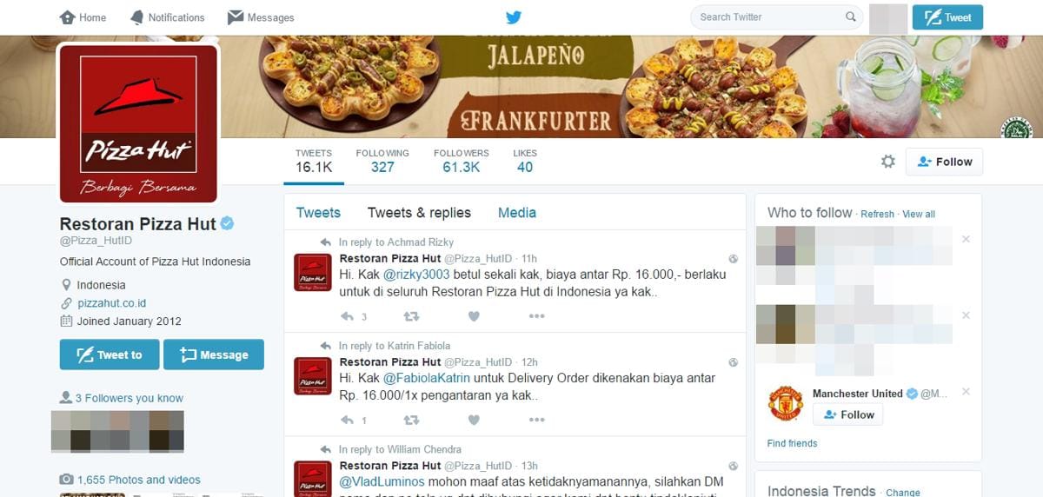Dismiss the Manchester United follow suggestion
Screen dimensions: 1043x497
(966, 394)
